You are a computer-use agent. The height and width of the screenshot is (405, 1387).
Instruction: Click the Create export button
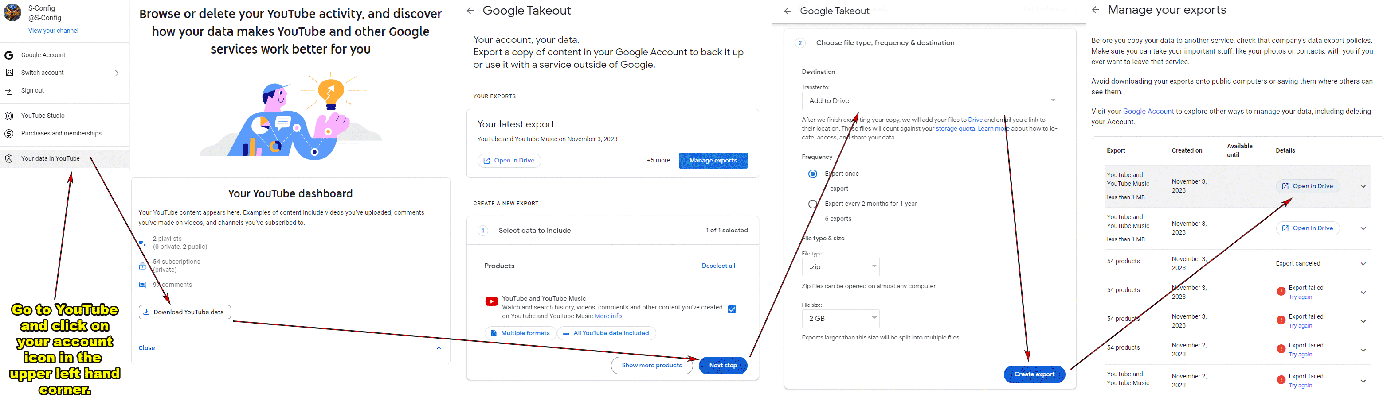click(x=1034, y=374)
